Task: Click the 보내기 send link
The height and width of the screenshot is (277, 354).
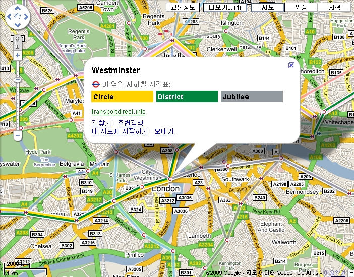Action: (x=164, y=131)
